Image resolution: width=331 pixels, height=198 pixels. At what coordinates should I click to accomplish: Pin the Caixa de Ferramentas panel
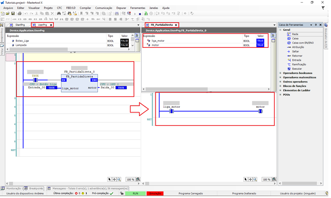[x=316, y=25]
